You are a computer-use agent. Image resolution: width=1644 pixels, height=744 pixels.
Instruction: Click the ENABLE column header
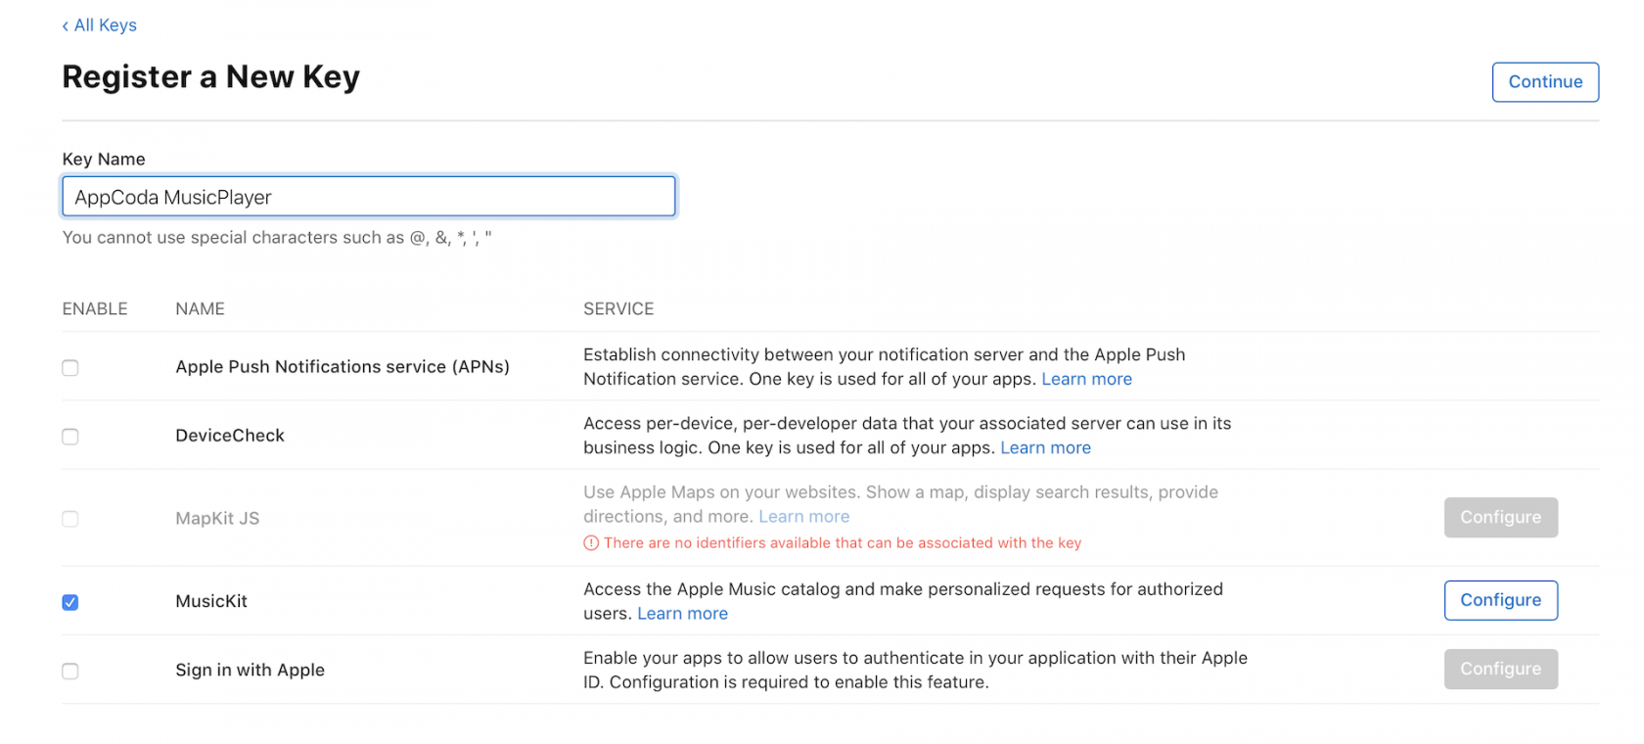[x=95, y=309]
